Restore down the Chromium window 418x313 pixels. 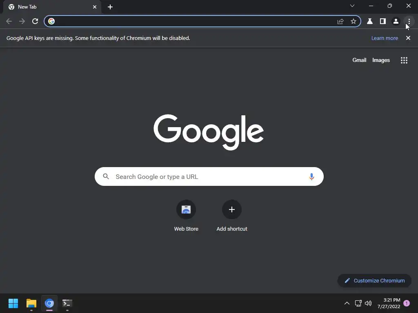click(x=390, y=6)
